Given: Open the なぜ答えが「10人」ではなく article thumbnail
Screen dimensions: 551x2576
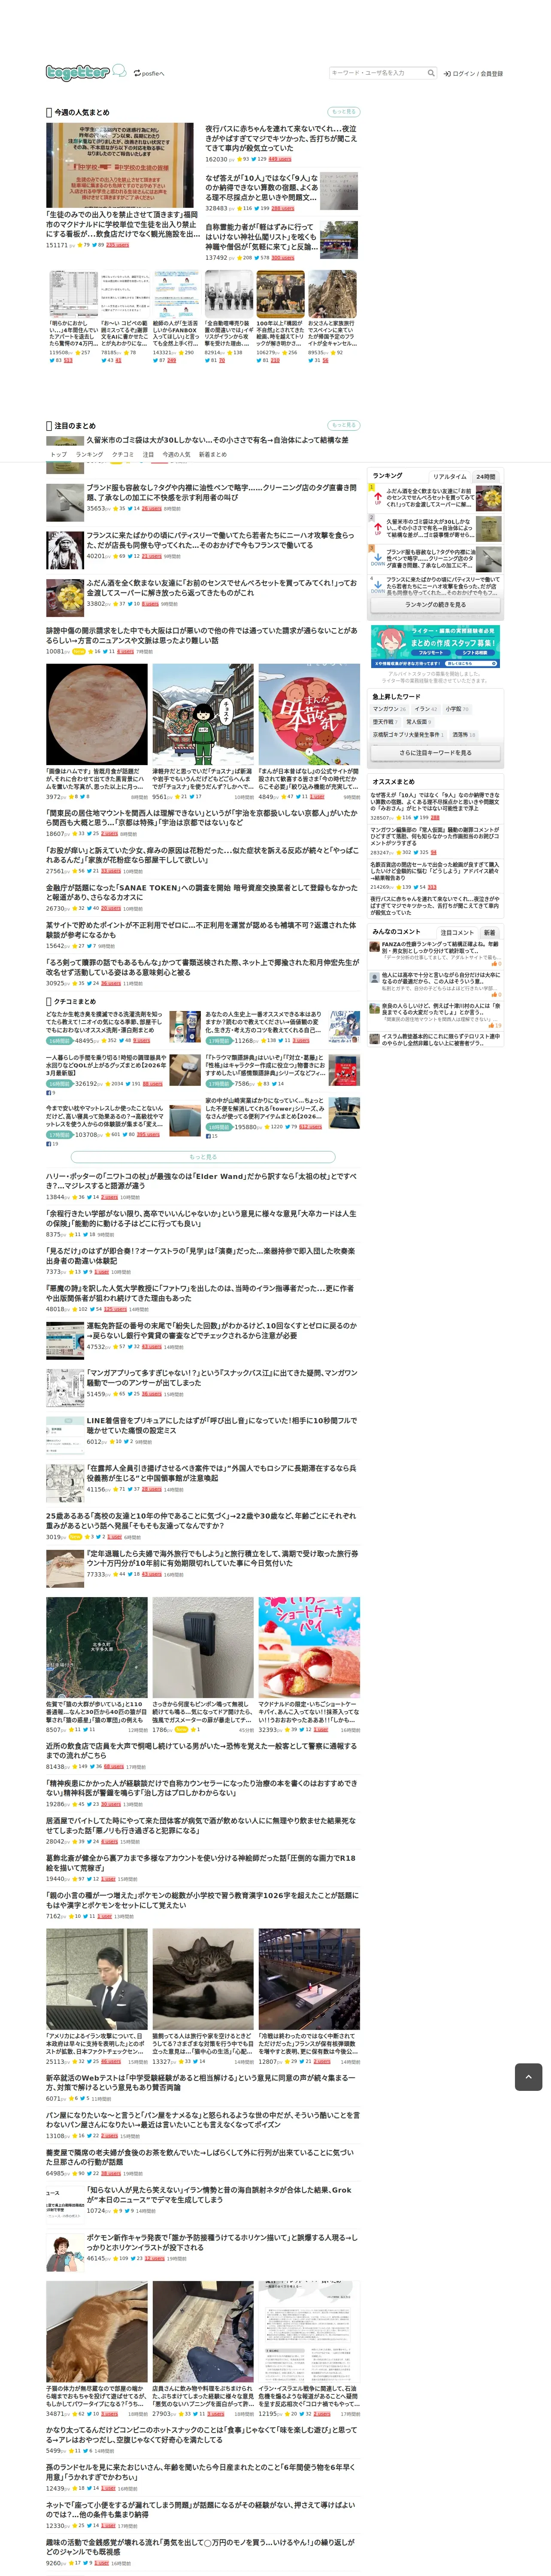Looking at the screenshot, I should (x=339, y=190).
